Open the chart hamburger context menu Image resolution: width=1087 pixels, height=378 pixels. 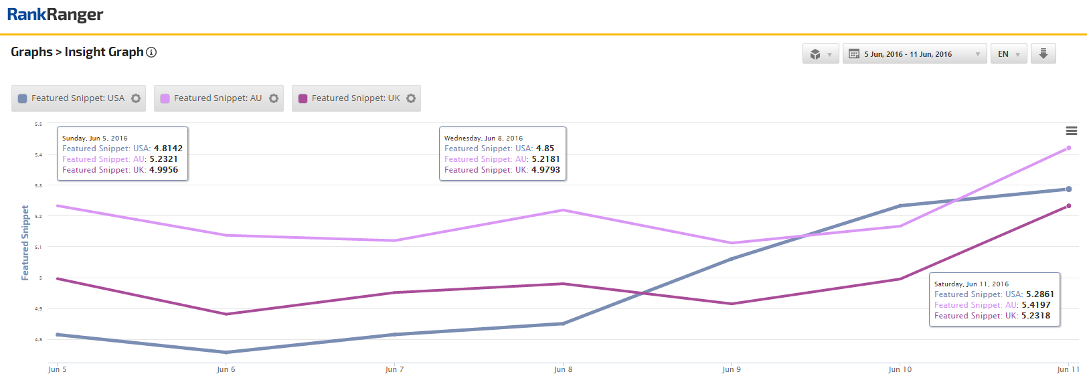pos(1071,131)
